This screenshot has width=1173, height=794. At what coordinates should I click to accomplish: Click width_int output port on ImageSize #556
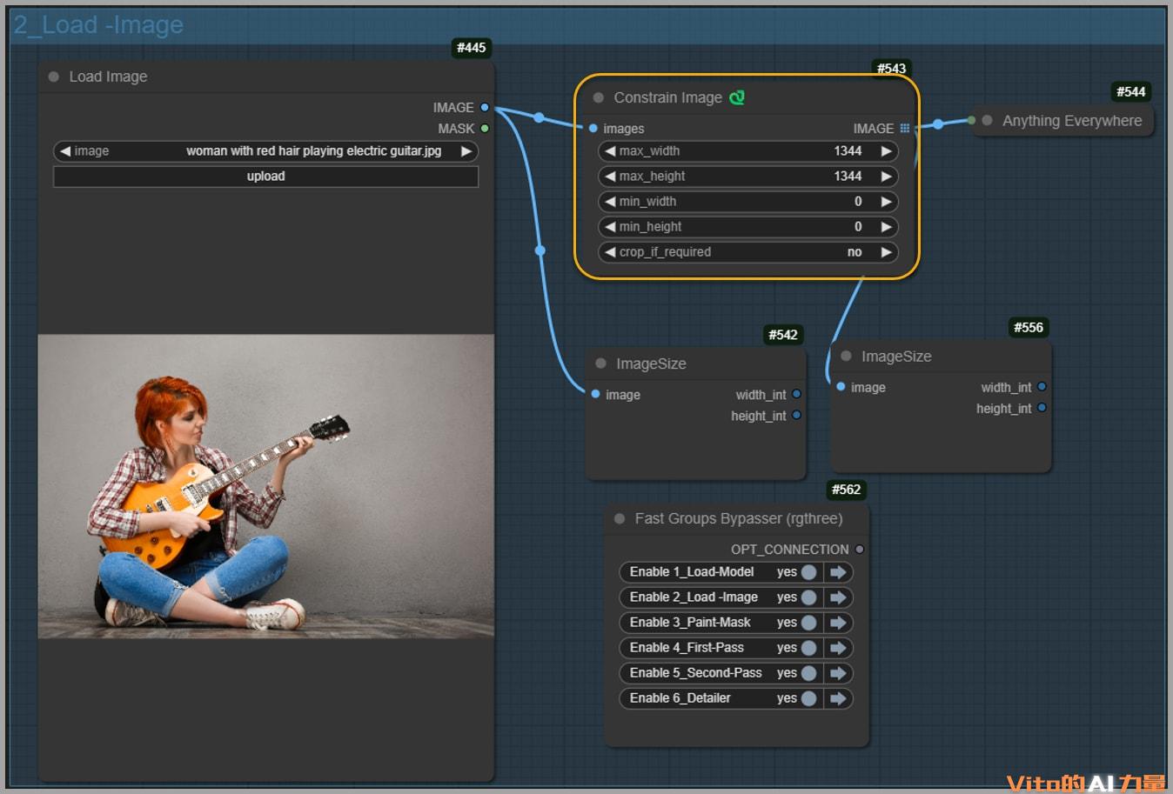point(1042,387)
